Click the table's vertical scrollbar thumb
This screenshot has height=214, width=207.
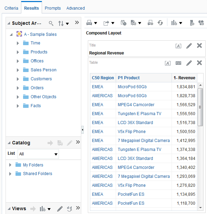click(x=200, y=107)
